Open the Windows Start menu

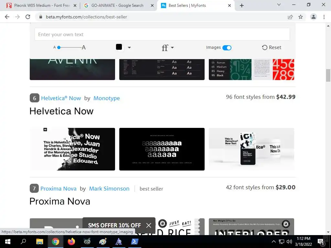pos(8,242)
